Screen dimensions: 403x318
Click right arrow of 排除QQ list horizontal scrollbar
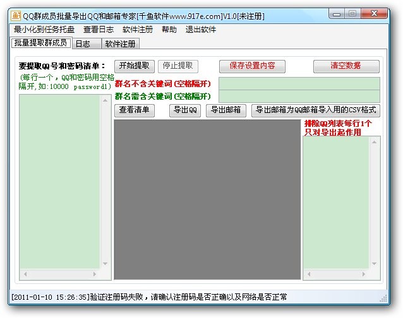pos(363,274)
